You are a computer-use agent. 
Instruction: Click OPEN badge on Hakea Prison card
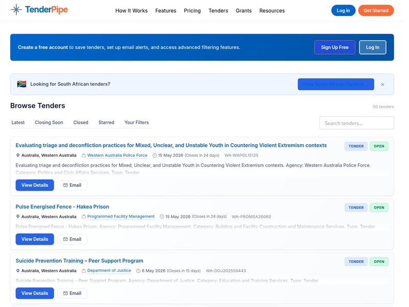[x=379, y=208]
